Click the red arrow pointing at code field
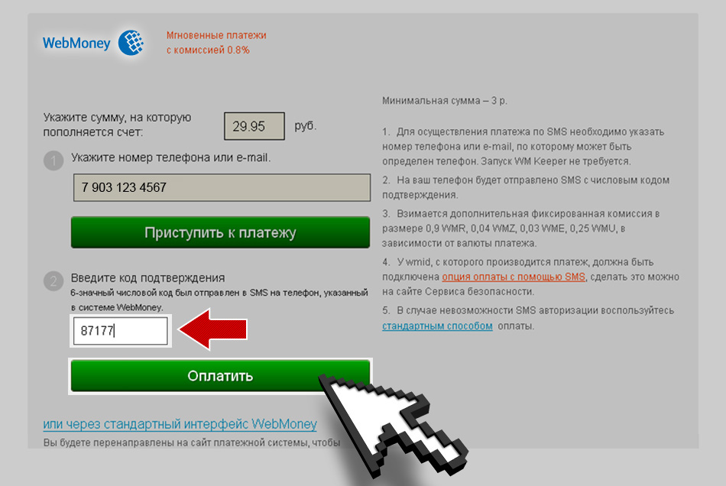 tap(213, 329)
